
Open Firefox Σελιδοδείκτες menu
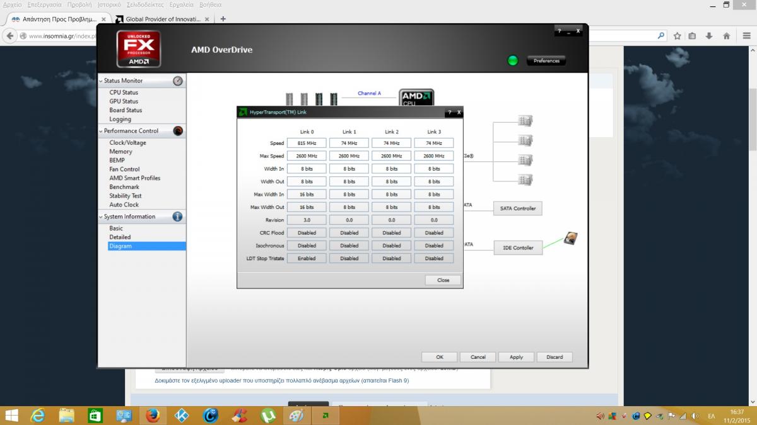point(146,4)
